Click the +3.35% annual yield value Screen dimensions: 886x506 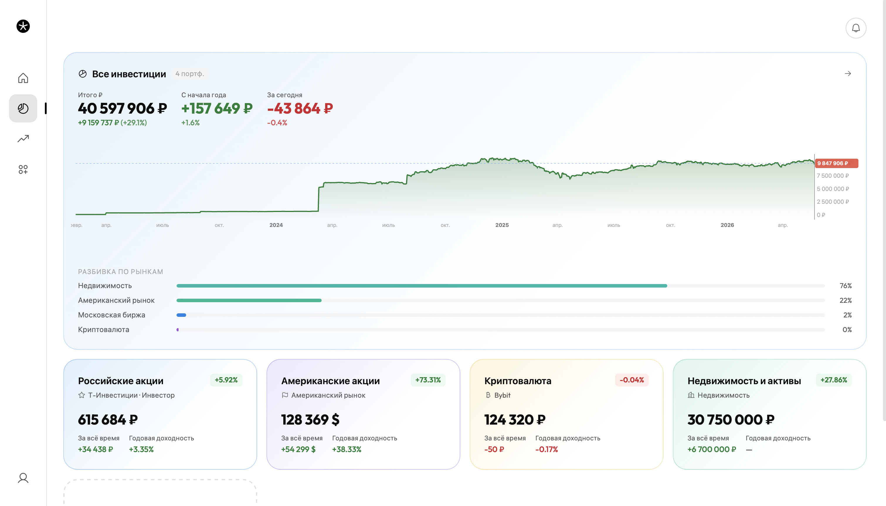[x=141, y=449]
